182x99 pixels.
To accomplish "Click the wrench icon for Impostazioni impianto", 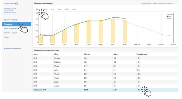I will click(5, 48).
